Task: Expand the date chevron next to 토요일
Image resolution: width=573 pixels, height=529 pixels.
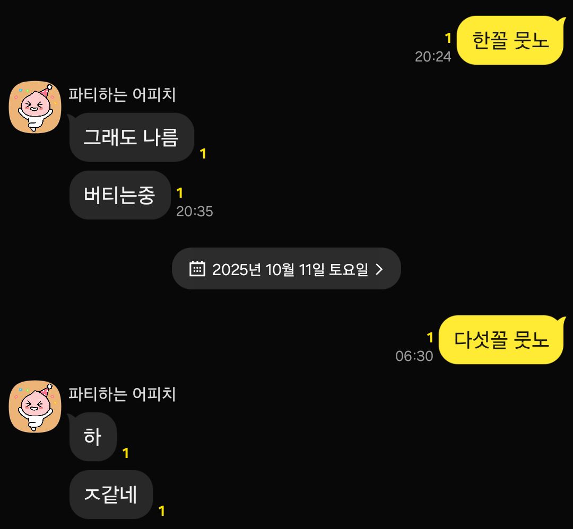Action: coord(379,269)
